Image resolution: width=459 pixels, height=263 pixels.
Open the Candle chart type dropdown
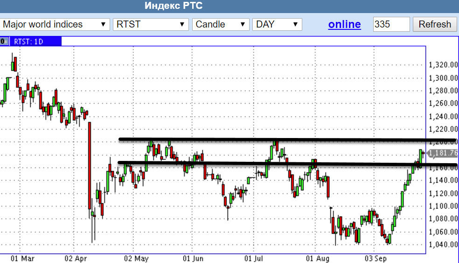[221, 25]
